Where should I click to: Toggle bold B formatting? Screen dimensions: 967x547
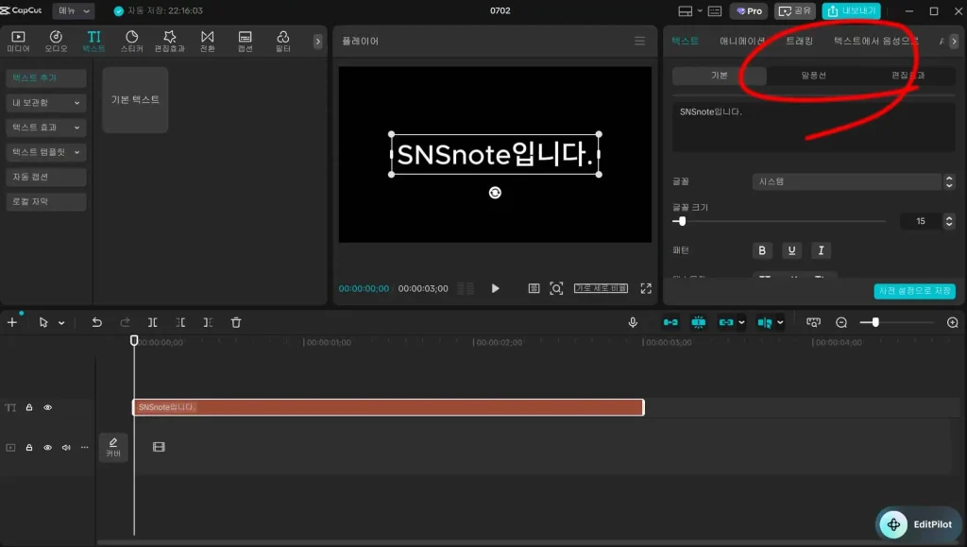[762, 250]
